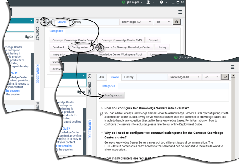Viewport: 244px width, 166px height.
Task: Click scroll up arrow in front window
Action: pos(233,76)
